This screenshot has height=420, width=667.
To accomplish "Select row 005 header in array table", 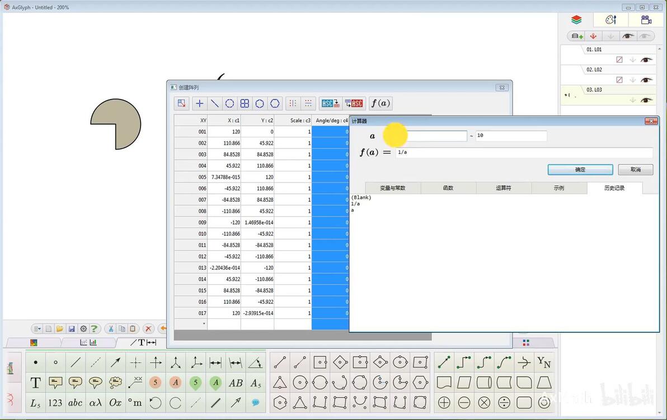I will (191, 177).
